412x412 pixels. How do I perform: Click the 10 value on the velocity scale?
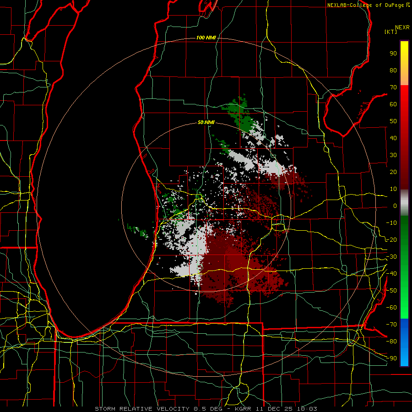(393, 189)
